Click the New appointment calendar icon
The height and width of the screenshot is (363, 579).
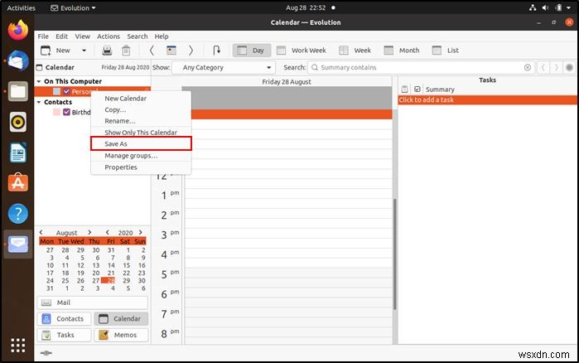46,51
